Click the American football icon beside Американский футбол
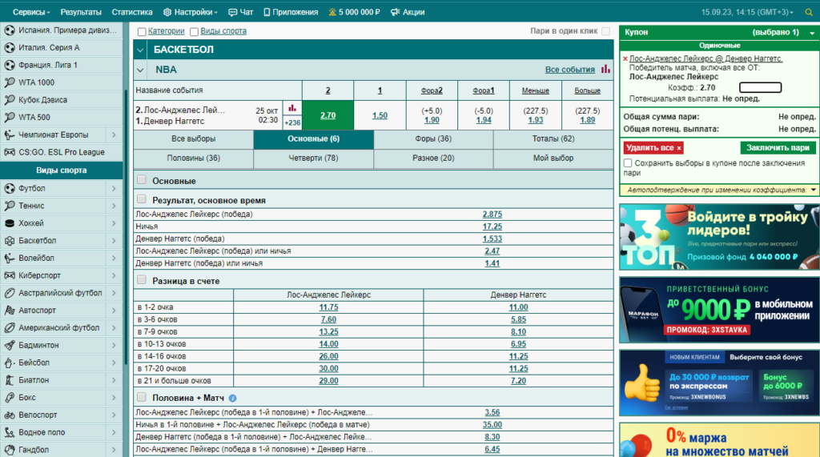Image resolution: width=820 pixels, height=457 pixels. [x=10, y=328]
